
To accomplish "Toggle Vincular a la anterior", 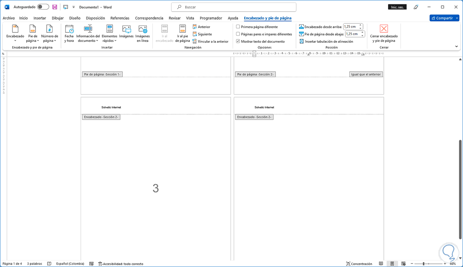I will click(211, 41).
